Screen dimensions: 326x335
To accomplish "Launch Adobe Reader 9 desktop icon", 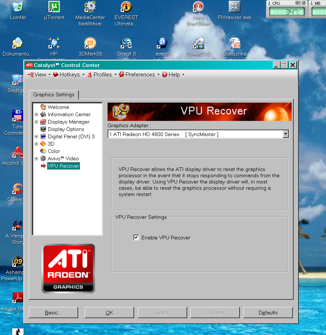I will pos(18,298).
